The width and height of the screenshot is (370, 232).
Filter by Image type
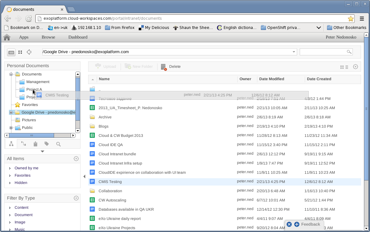click(20, 222)
